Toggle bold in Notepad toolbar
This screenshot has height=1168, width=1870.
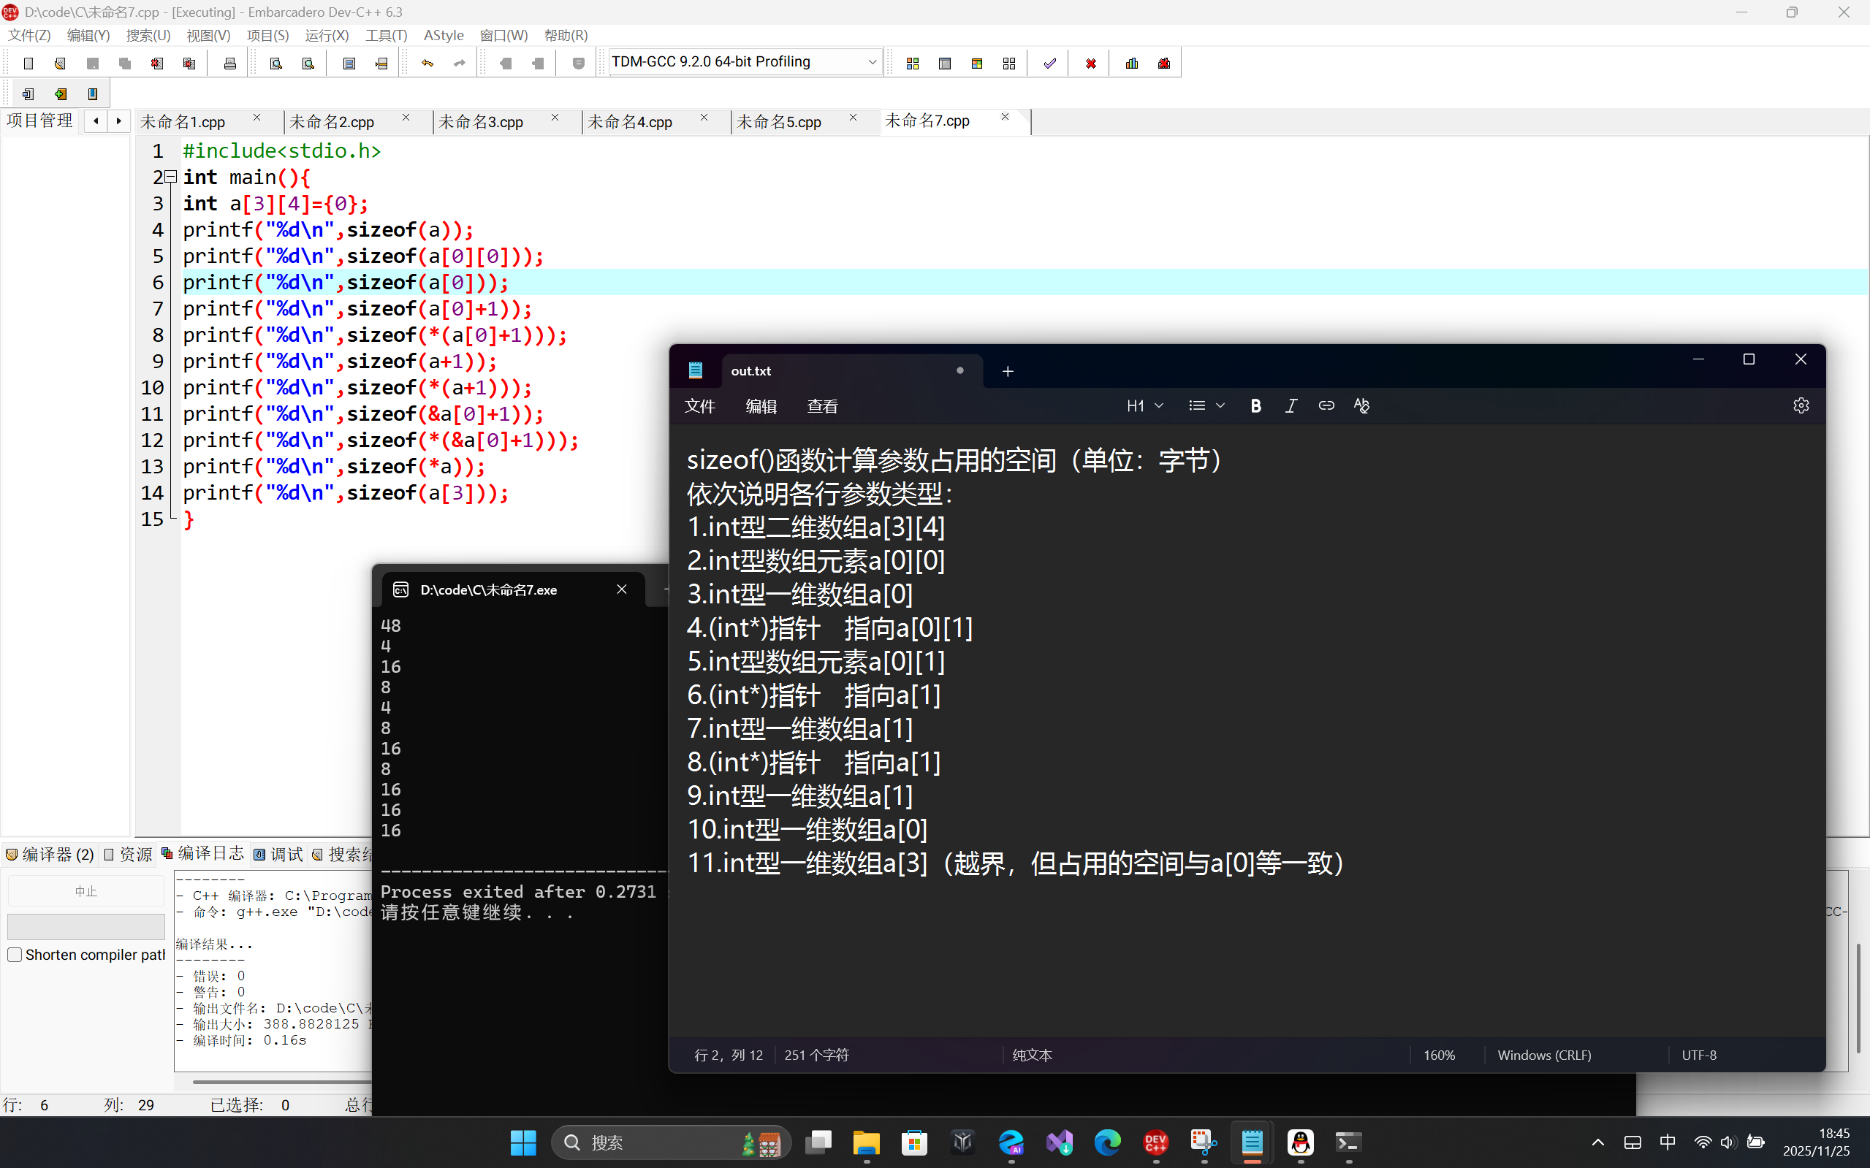(1255, 405)
